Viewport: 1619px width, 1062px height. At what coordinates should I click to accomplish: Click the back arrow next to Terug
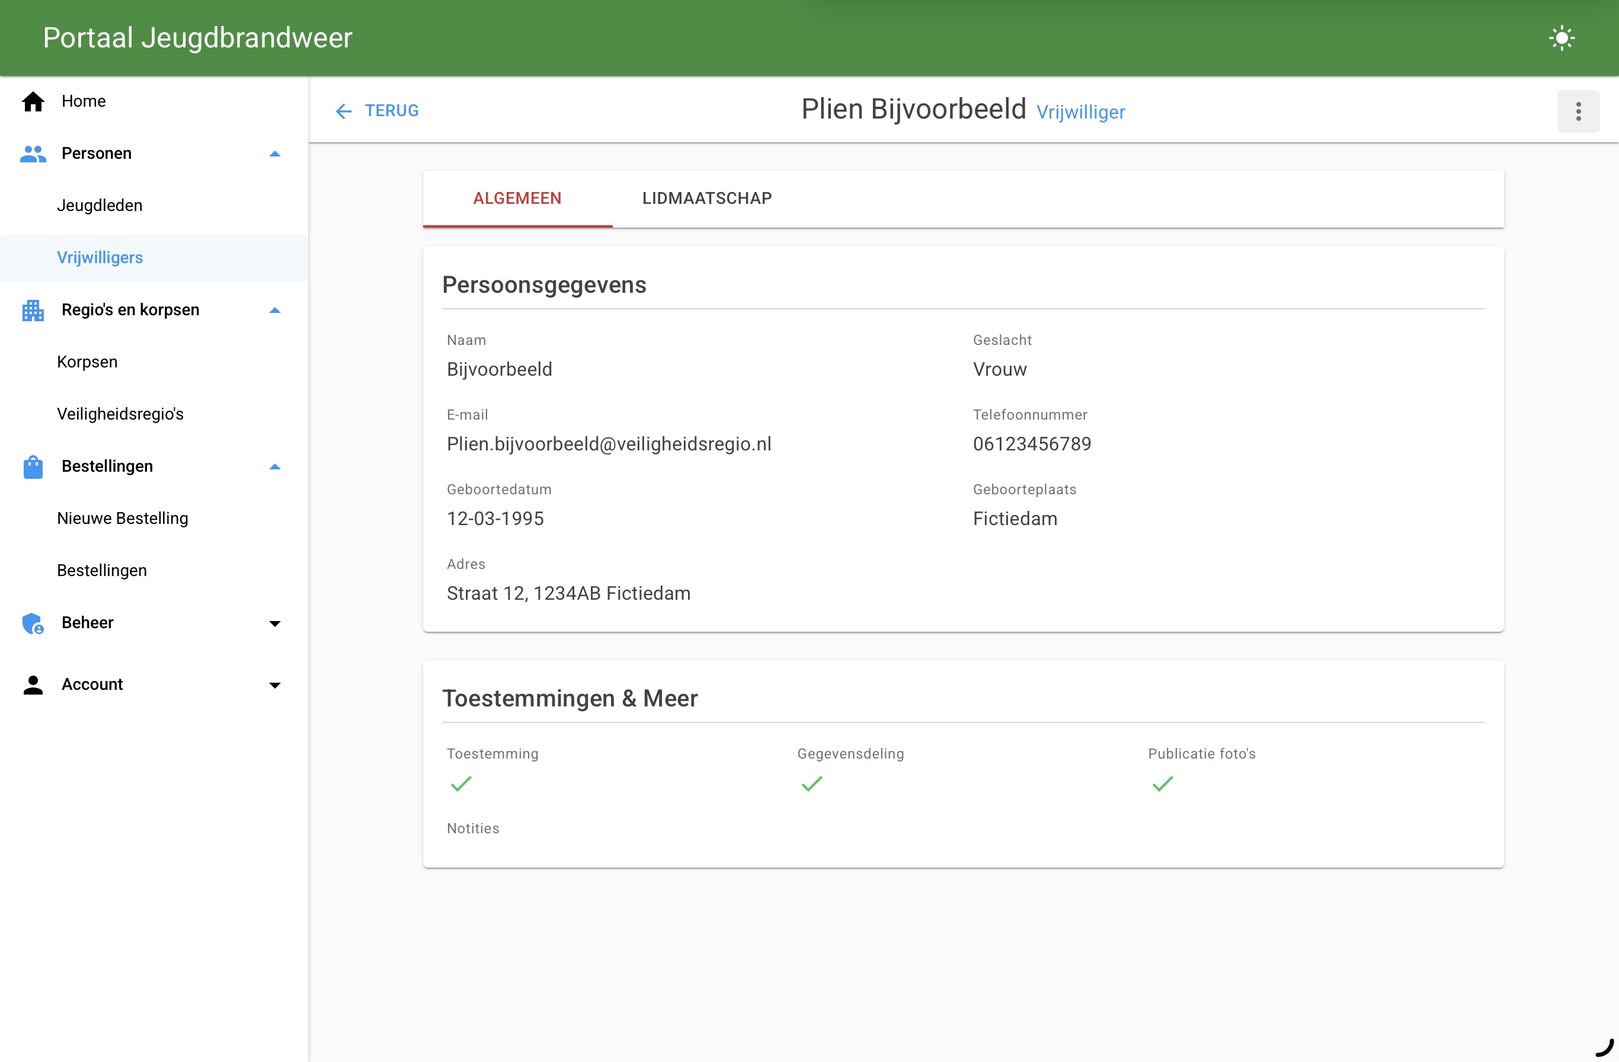coord(344,111)
